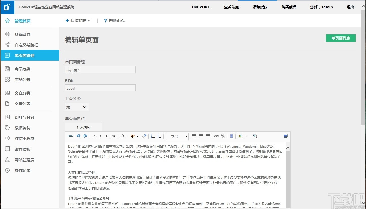366x209 pixels.
Task: Open the 微信小程序 panel in the sidebar
Action: (x=23, y=138)
